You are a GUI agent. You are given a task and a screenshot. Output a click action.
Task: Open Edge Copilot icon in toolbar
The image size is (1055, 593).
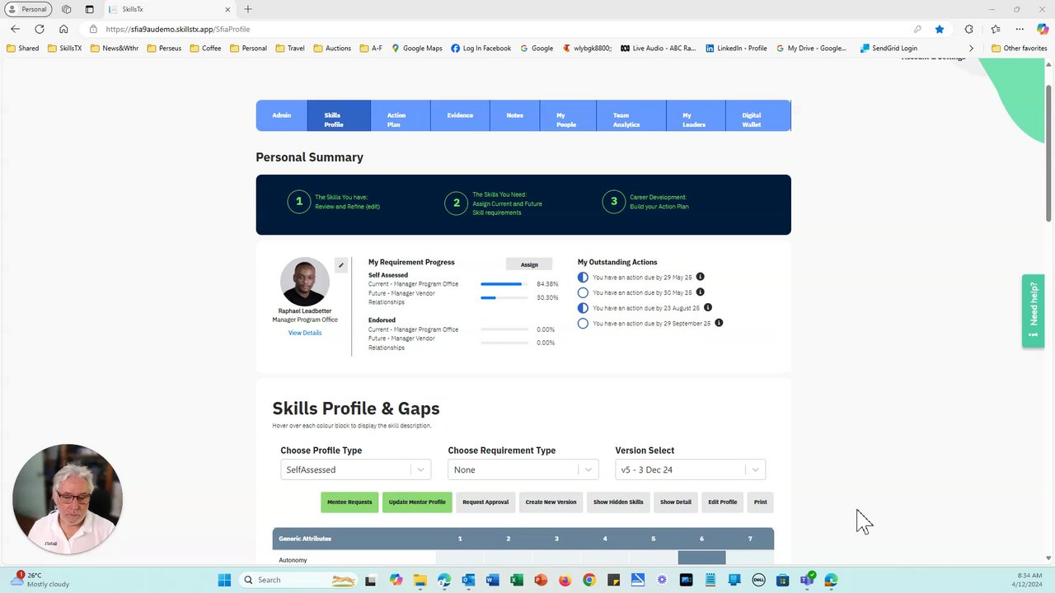pos(1043,29)
